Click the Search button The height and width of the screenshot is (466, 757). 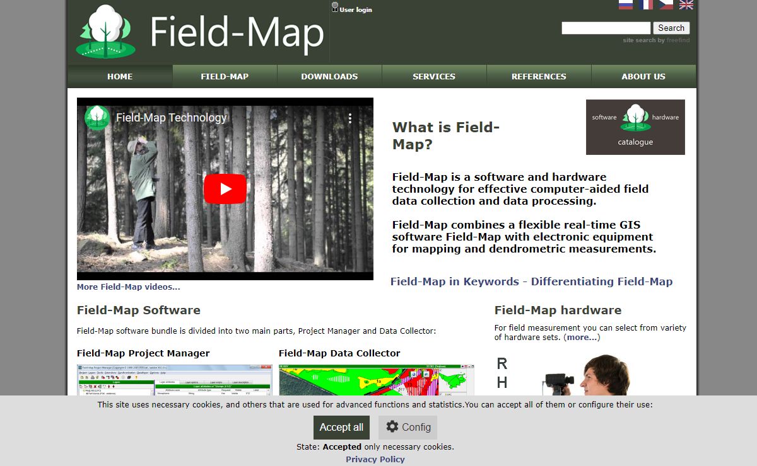point(671,28)
